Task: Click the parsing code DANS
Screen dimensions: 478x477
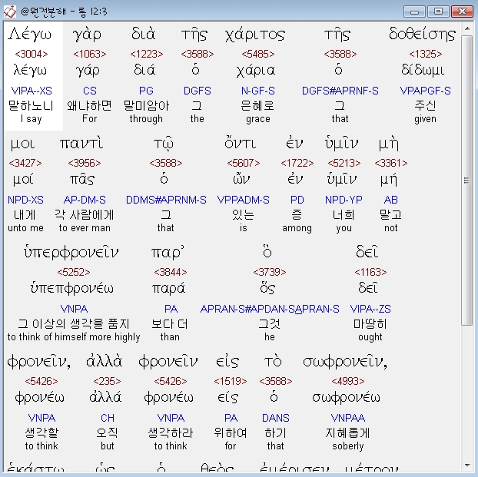Action: pyautogui.click(x=276, y=418)
